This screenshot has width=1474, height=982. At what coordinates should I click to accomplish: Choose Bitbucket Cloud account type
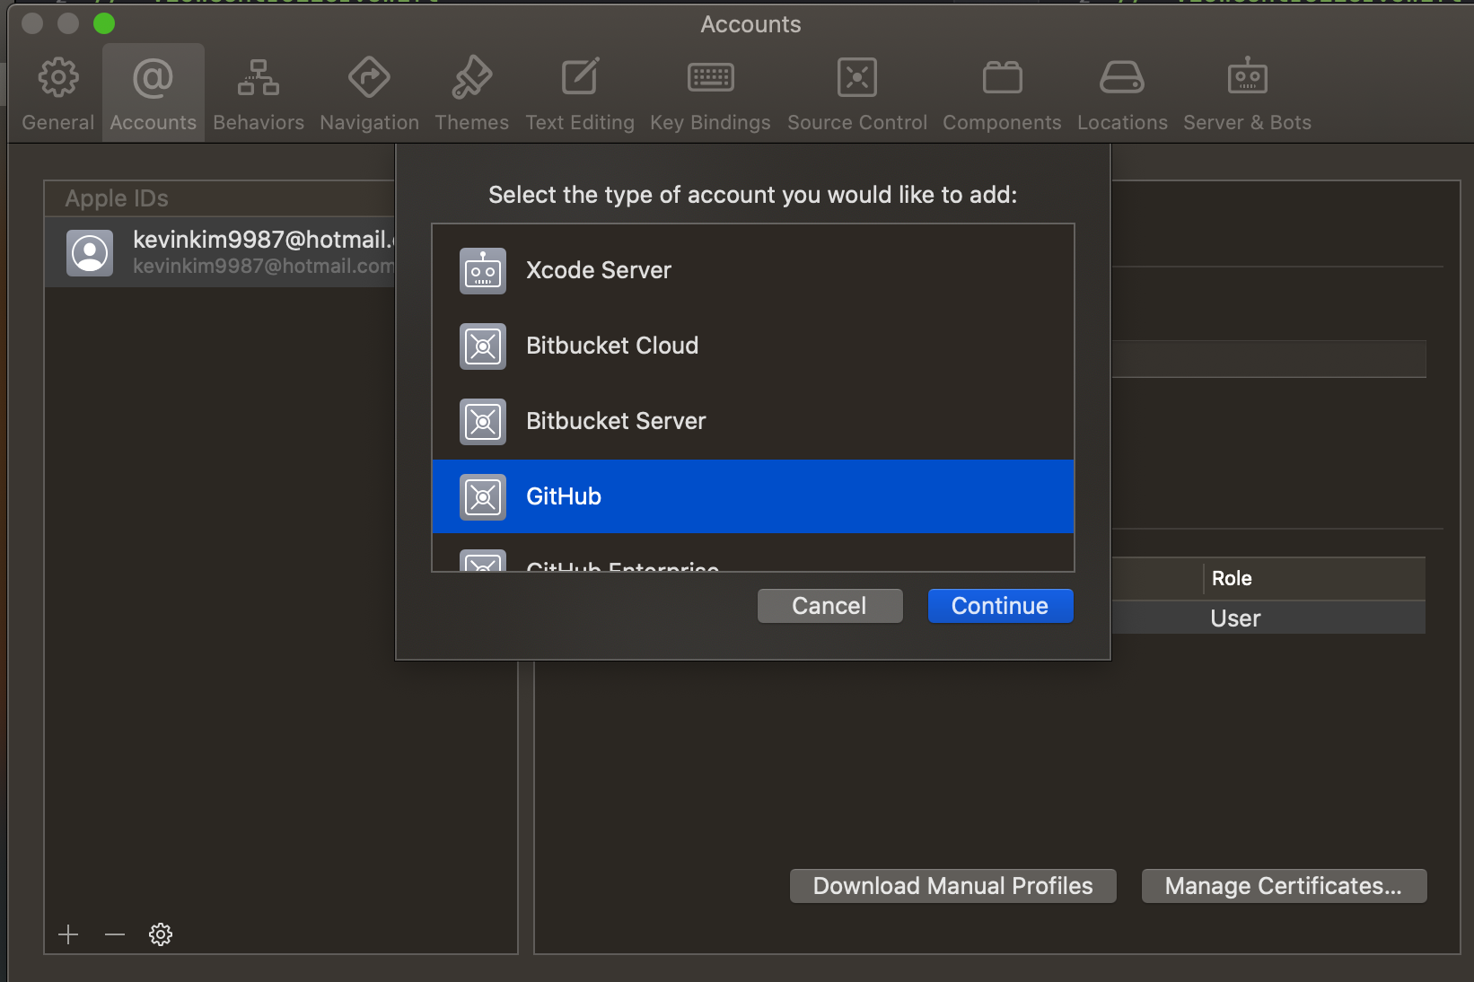pos(753,346)
